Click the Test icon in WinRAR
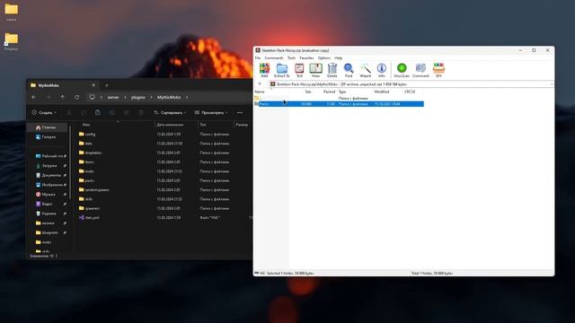 [299, 70]
